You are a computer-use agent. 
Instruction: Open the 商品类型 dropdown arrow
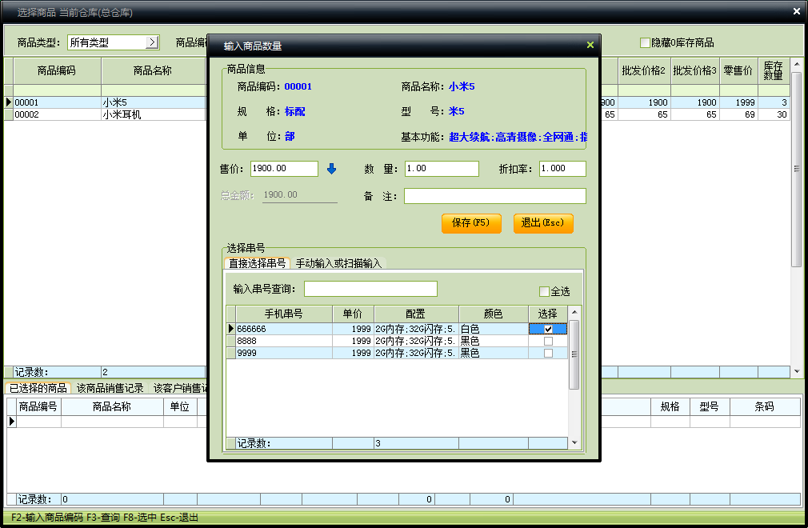(152, 42)
